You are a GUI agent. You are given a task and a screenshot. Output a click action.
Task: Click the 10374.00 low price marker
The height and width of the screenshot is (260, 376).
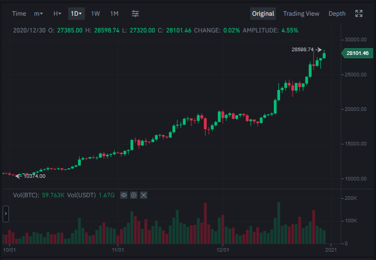click(35, 176)
